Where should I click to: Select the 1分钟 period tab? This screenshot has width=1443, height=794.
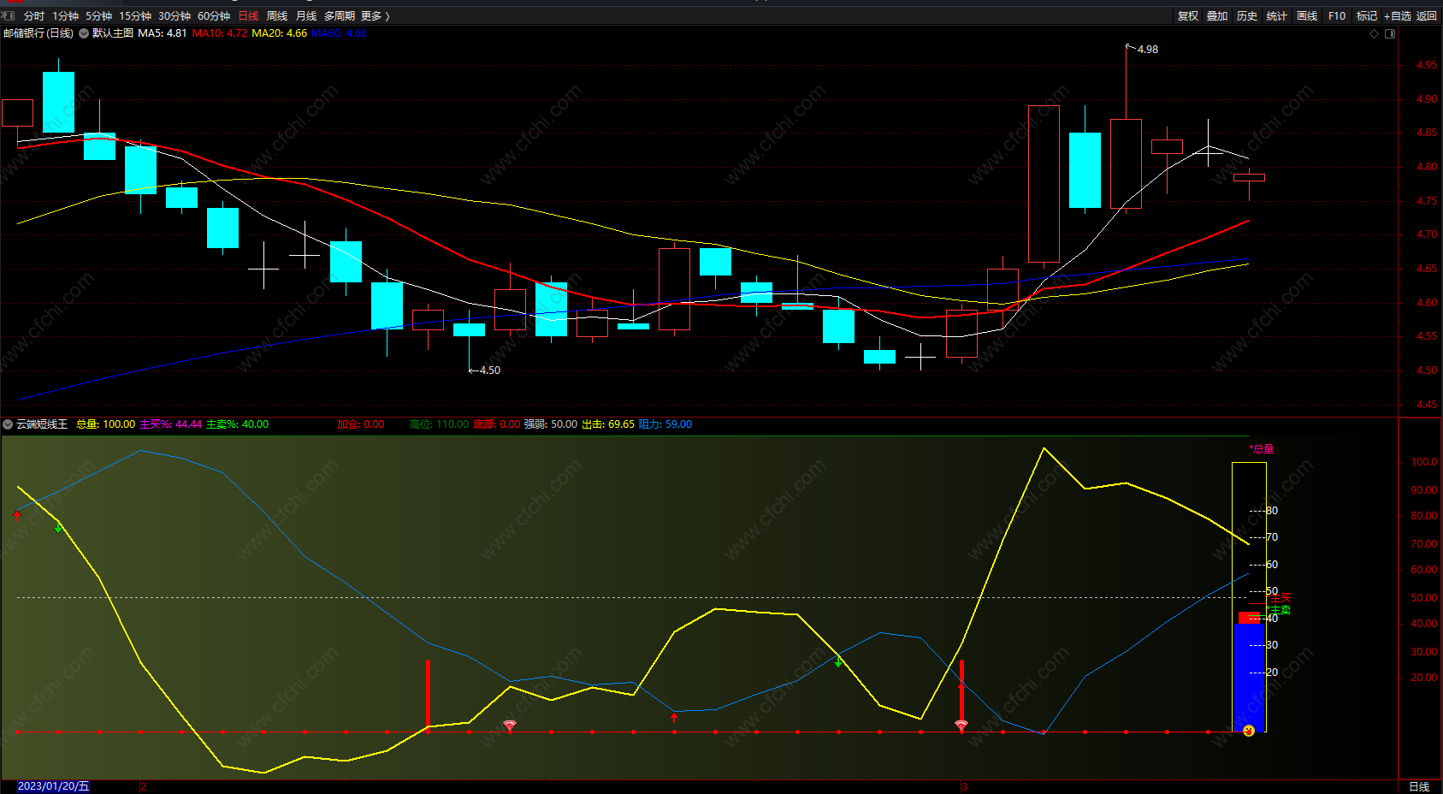pos(65,16)
